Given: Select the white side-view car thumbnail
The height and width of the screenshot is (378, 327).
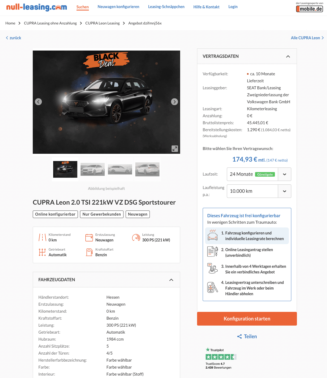Looking at the screenshot, I should pos(120,169).
